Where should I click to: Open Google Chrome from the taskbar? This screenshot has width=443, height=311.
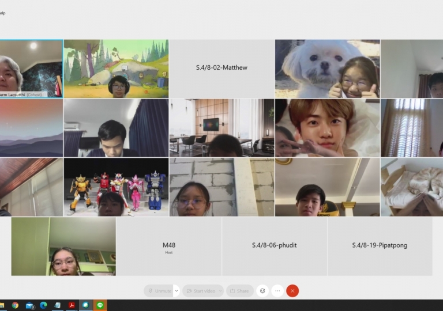point(15,305)
